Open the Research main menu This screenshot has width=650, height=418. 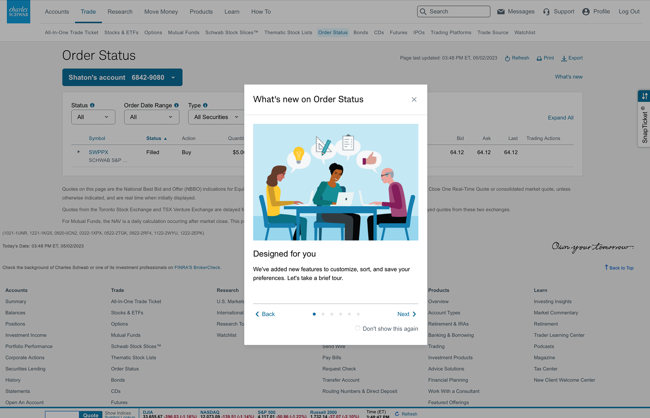tap(120, 12)
